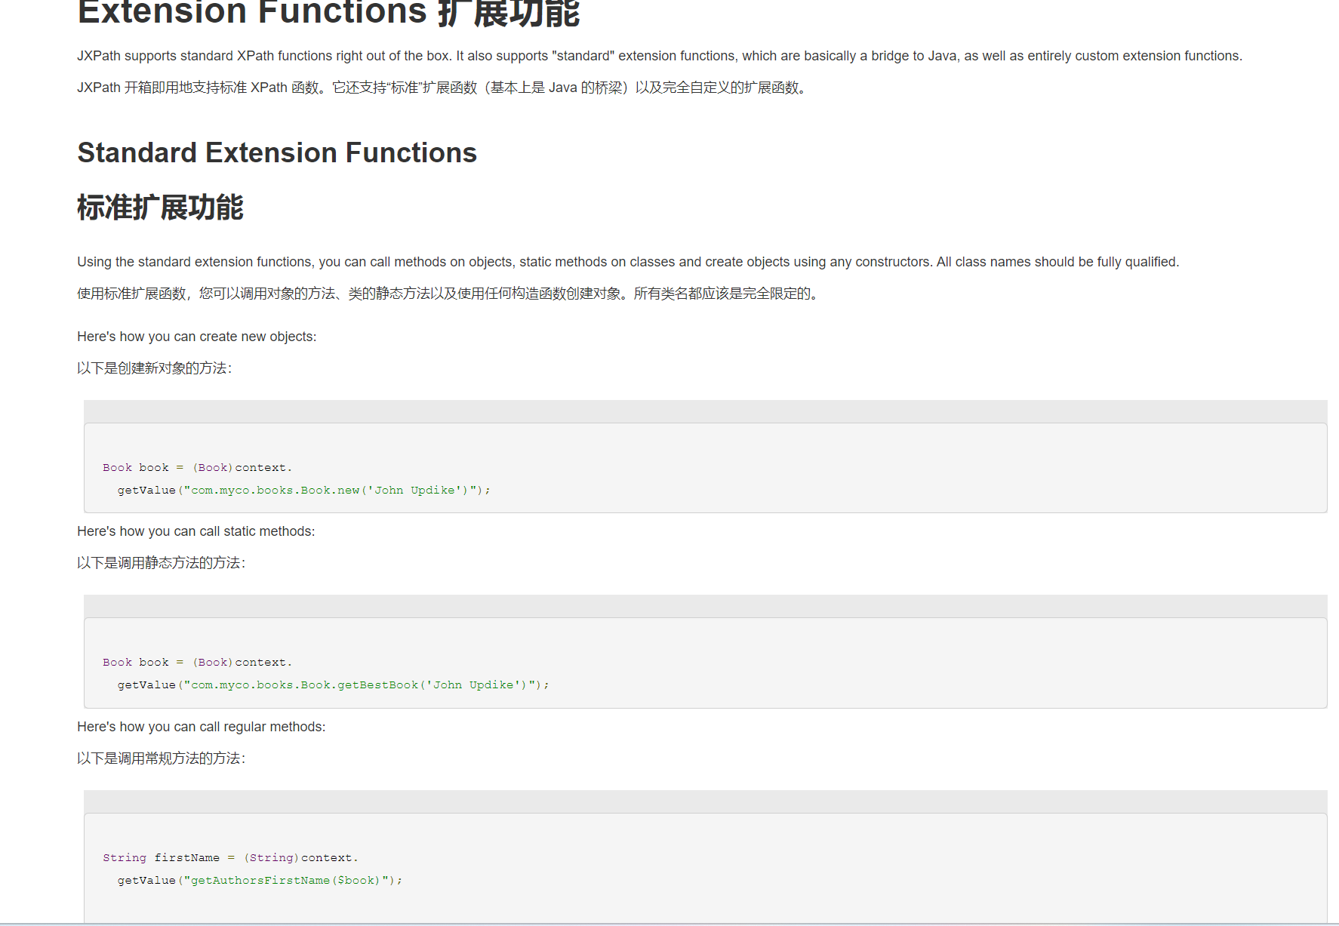Click the "Here's how you can call static methods" line
The width and height of the screenshot is (1339, 926).
195,531
